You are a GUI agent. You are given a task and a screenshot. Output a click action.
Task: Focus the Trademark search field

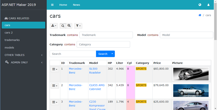106,35
